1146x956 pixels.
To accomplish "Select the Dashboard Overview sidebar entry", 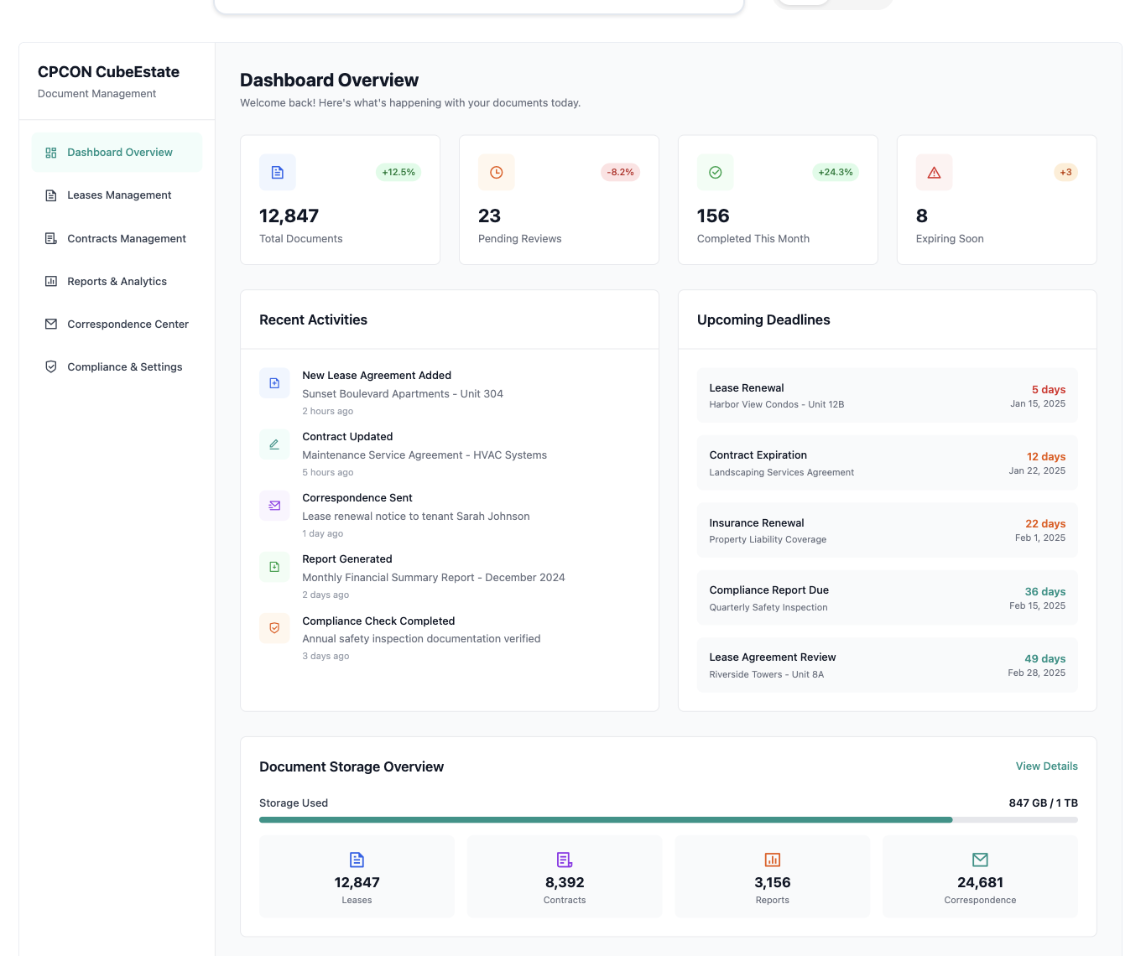I will click(x=119, y=152).
